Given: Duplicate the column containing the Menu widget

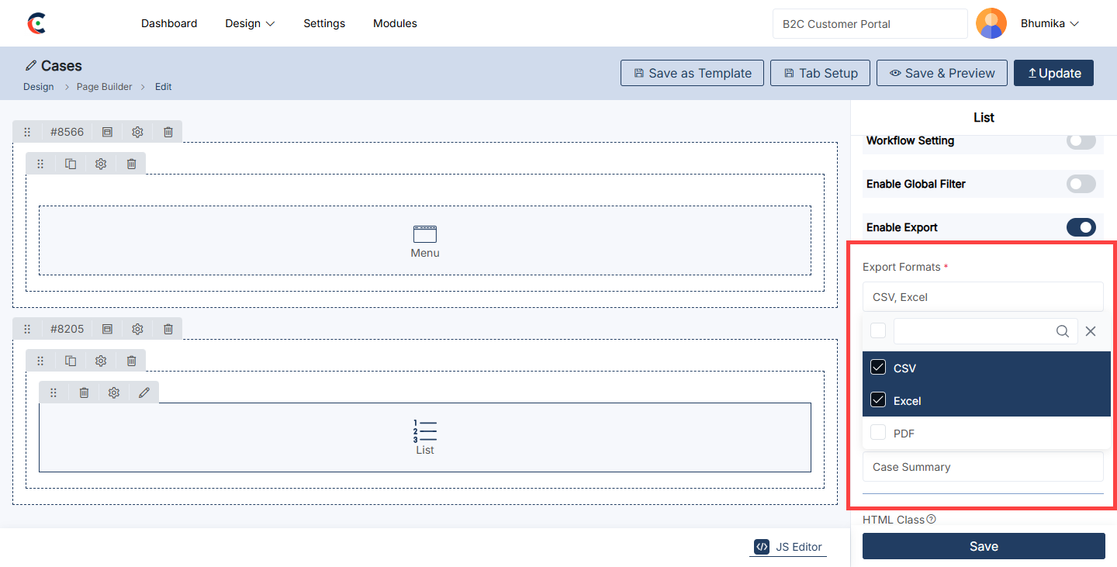Looking at the screenshot, I should pyautogui.click(x=71, y=164).
